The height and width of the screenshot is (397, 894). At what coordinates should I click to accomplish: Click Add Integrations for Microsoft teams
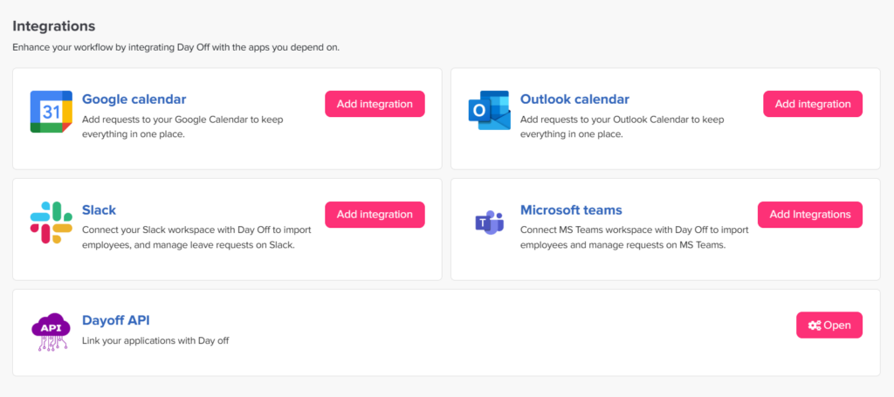pos(809,214)
